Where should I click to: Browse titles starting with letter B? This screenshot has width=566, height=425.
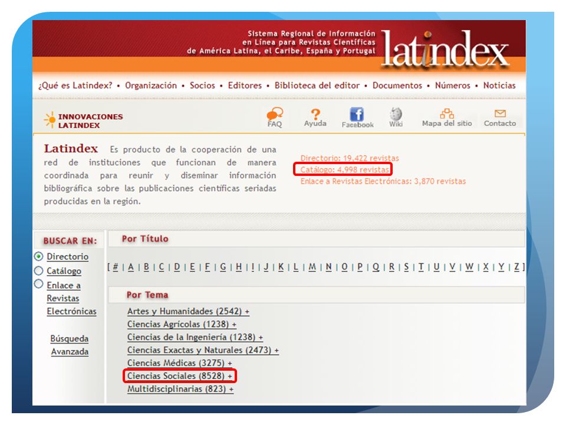pyautogui.click(x=146, y=267)
